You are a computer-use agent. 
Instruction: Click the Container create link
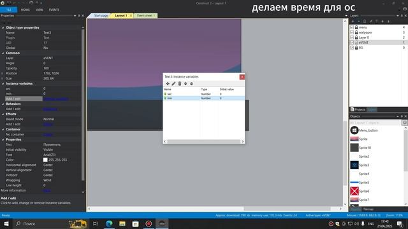(48, 134)
